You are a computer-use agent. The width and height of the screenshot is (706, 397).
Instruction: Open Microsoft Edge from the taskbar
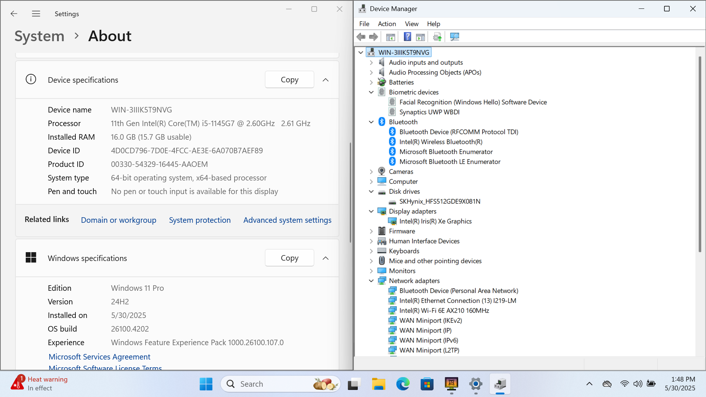pyautogui.click(x=403, y=384)
